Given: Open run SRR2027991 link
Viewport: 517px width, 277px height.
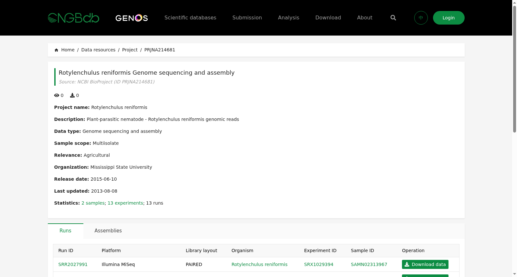Looking at the screenshot, I should tap(73, 264).
